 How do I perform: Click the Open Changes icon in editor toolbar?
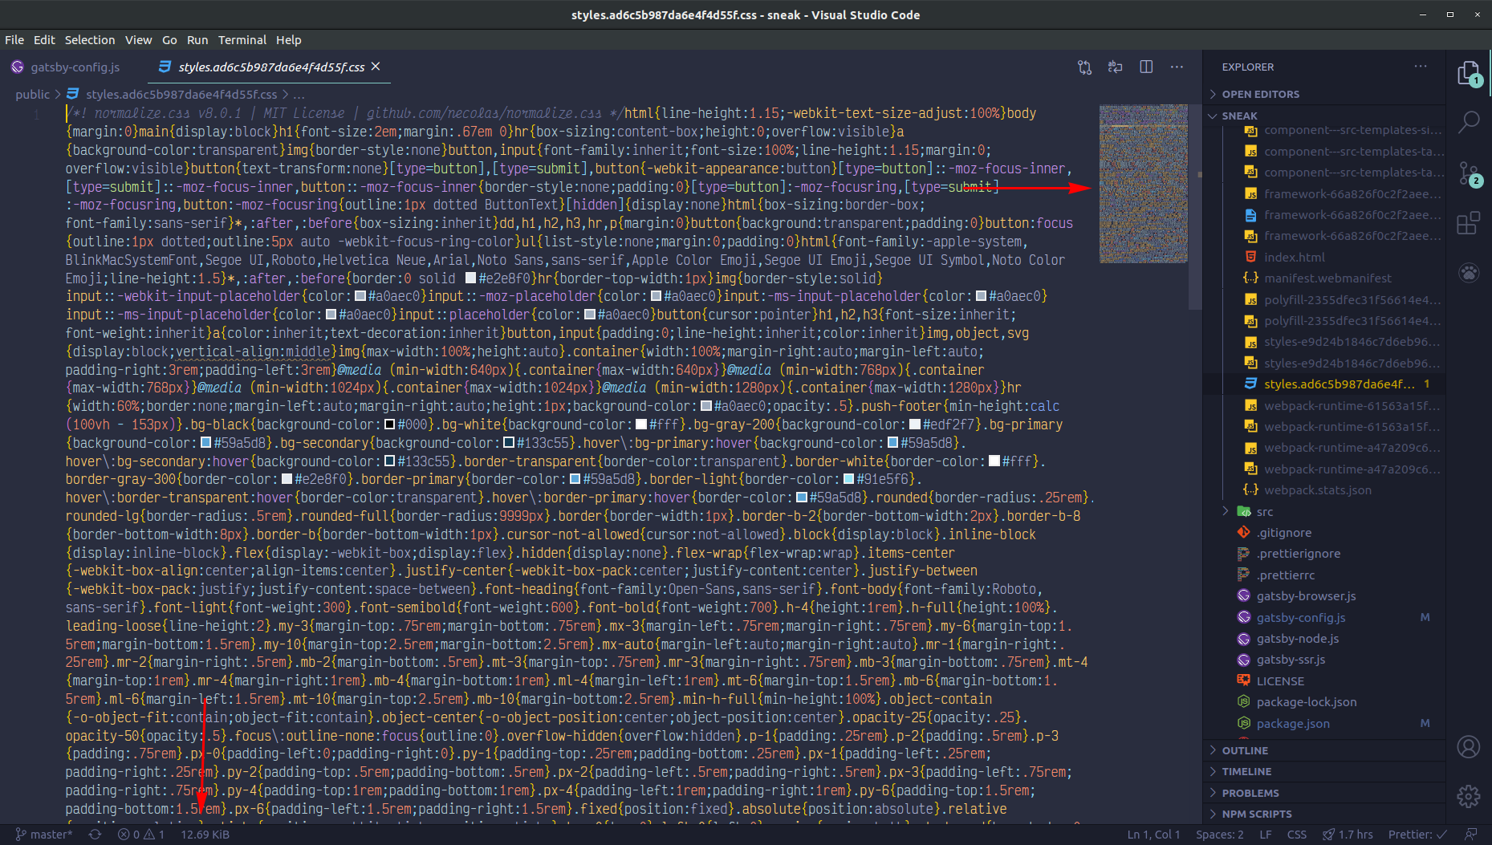point(1084,67)
